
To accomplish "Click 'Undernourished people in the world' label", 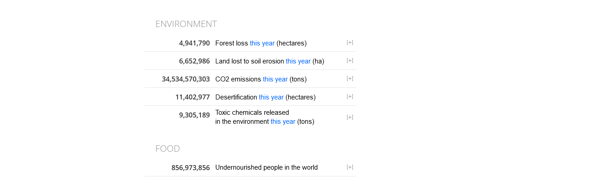I will [267, 167].
